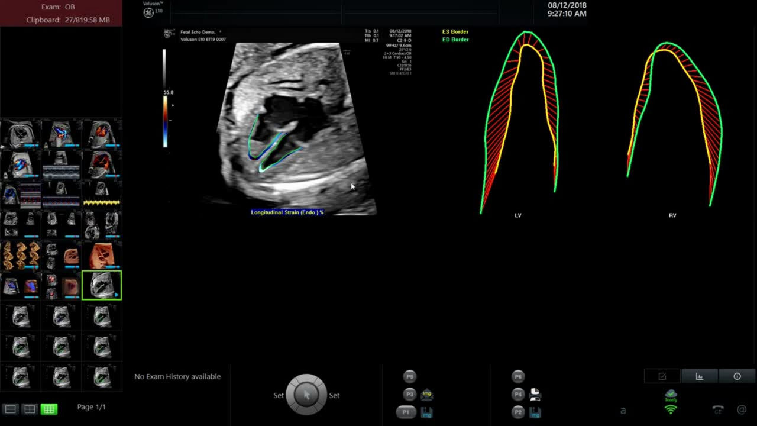
Task: Click the Wi-Fi connection indicator
Action: [671, 409]
